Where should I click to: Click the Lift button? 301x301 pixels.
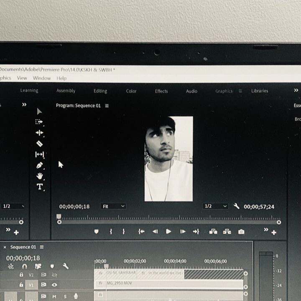coord(213,232)
